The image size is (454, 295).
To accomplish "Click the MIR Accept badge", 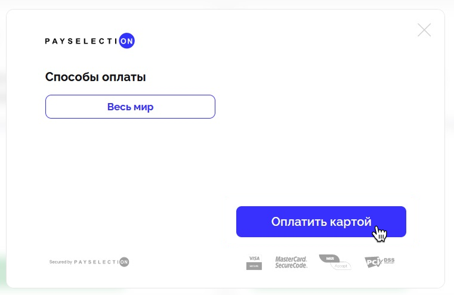I will (x=335, y=262).
